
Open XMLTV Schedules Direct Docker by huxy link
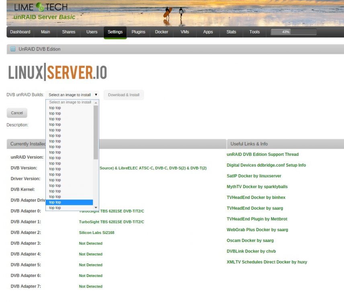point(267,262)
